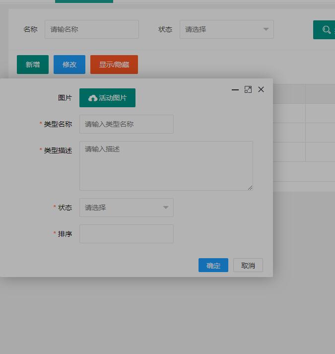Click the 新增 button
The height and width of the screenshot is (354, 335).
click(33, 65)
